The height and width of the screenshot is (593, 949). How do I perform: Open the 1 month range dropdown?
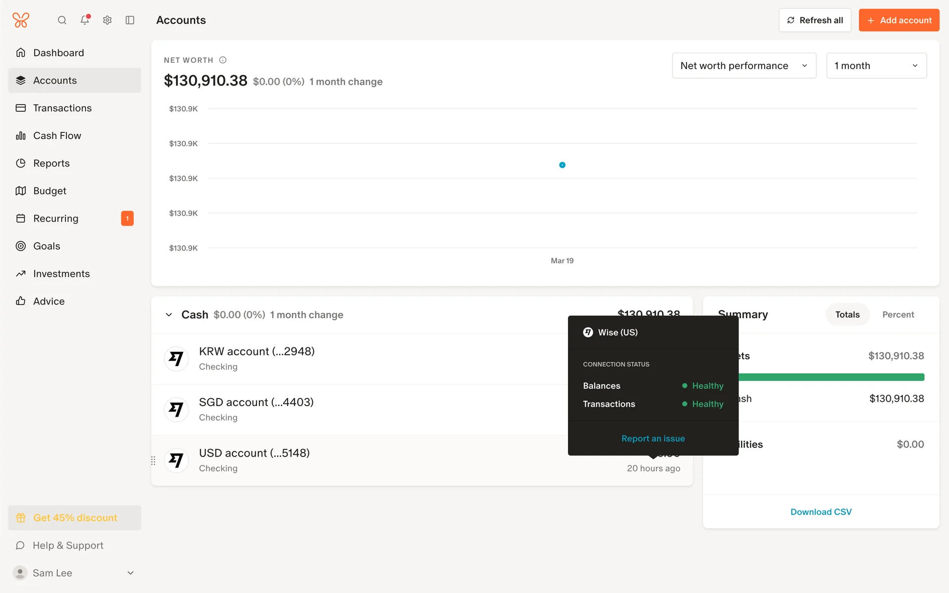(x=876, y=66)
